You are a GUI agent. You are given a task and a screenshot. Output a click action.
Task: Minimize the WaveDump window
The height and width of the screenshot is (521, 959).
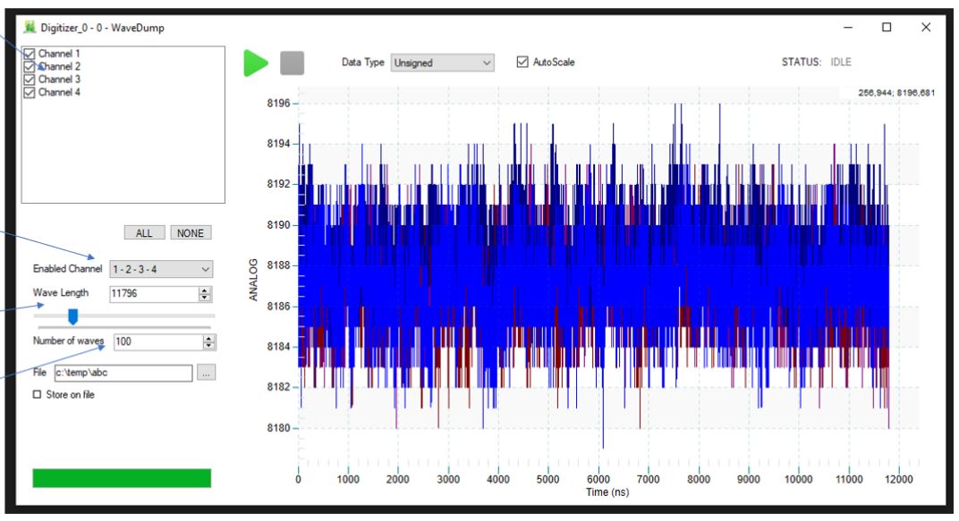pos(848,28)
